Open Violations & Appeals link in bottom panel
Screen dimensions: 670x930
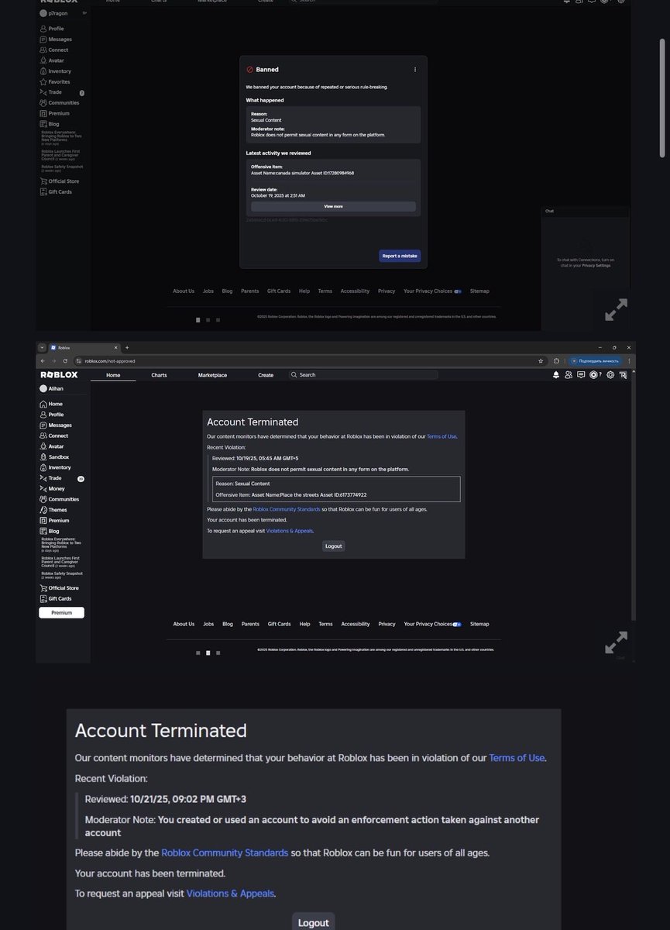pos(230,894)
